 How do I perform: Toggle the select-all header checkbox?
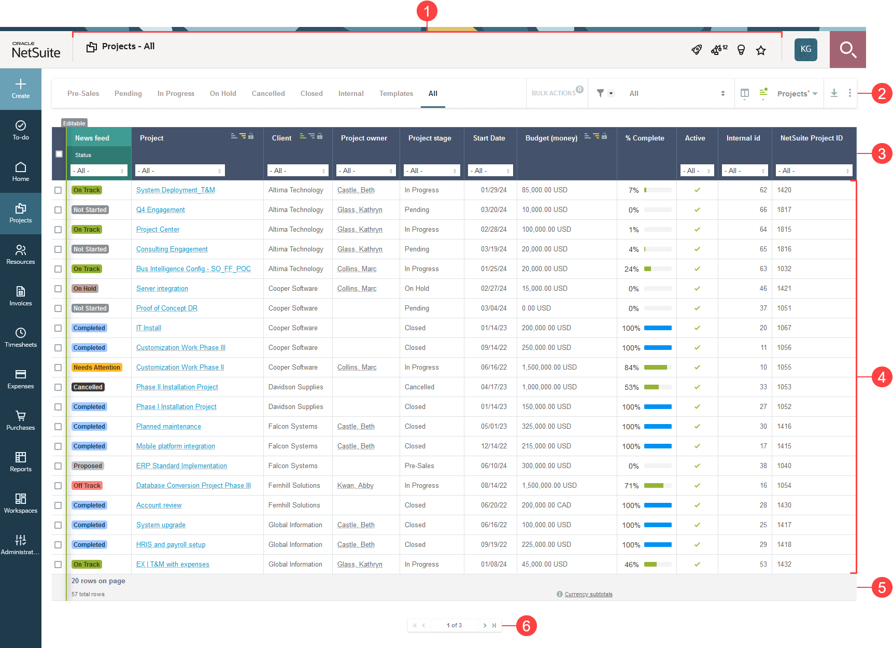tap(59, 154)
